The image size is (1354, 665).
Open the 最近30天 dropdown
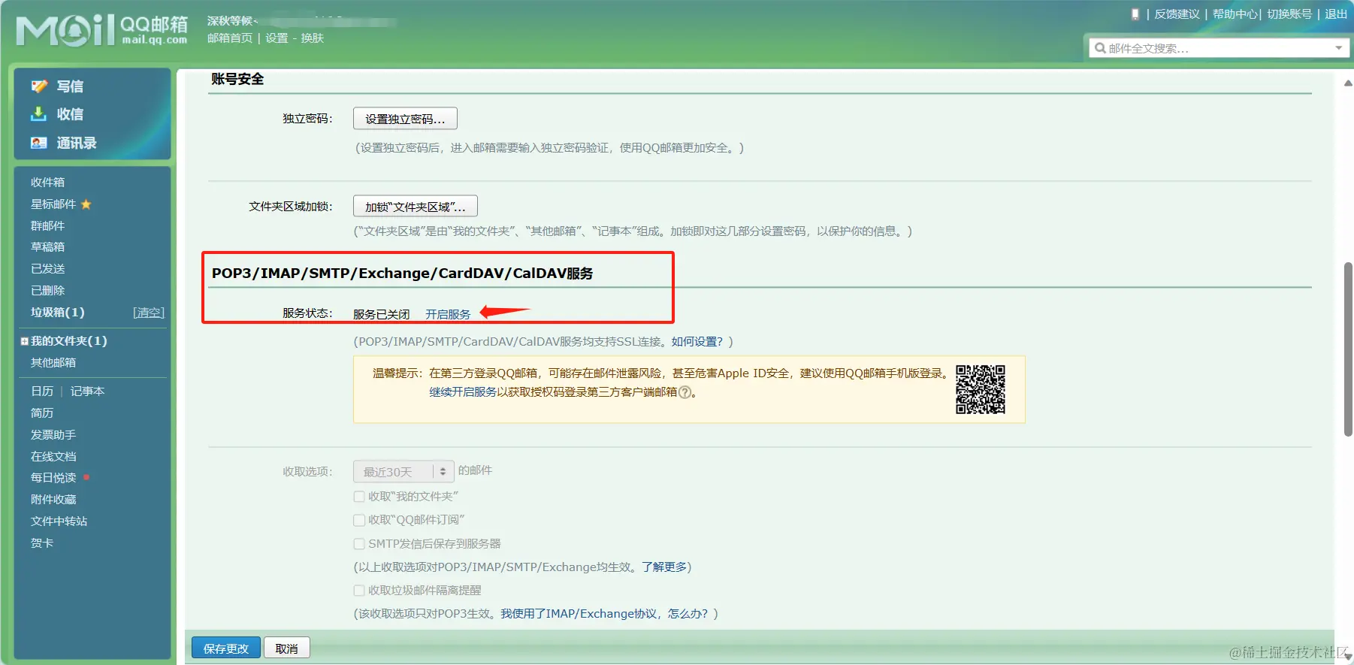(x=403, y=472)
